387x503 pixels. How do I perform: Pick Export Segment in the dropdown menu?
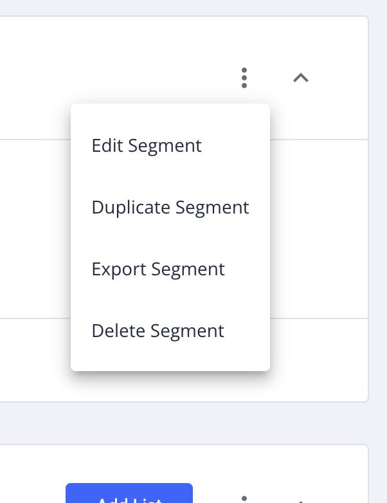pyautogui.click(x=158, y=269)
